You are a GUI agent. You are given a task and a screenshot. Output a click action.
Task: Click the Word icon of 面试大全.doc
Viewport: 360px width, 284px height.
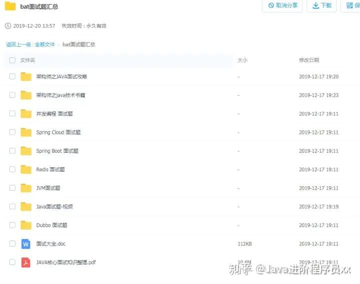pos(25,244)
